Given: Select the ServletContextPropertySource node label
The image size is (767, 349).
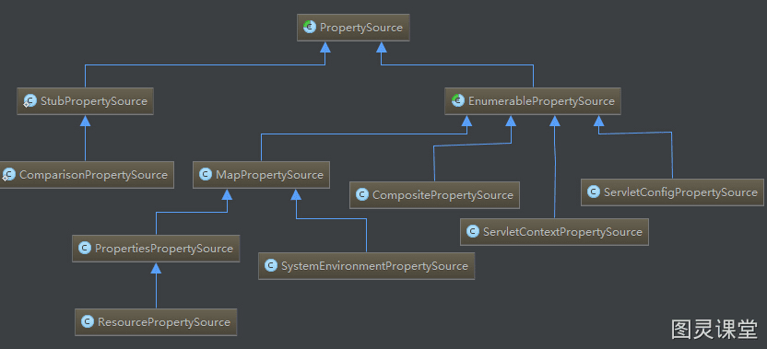Looking at the screenshot, I should (562, 232).
